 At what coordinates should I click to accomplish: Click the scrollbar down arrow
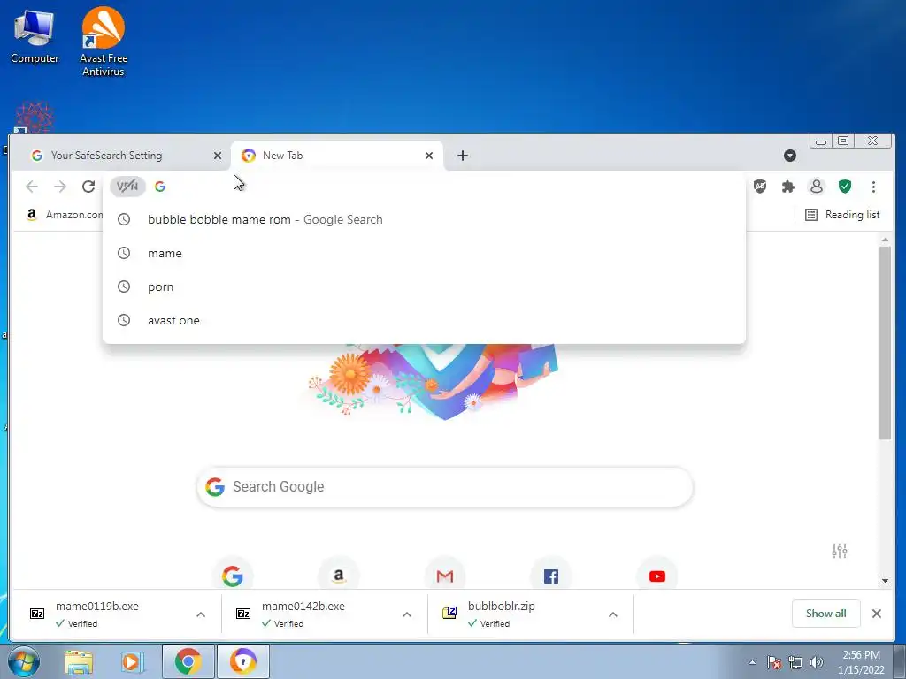point(885,581)
